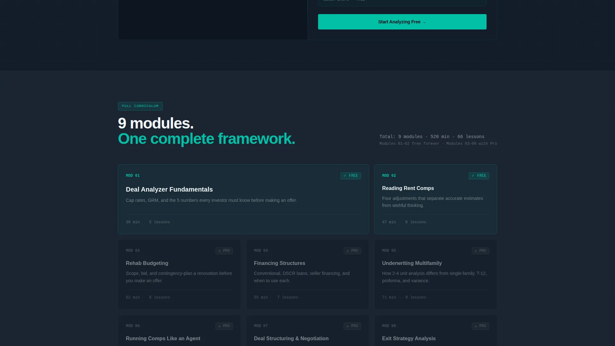Click the '9 modules.' heading
Screen dimensions: 615x346
pos(156,123)
